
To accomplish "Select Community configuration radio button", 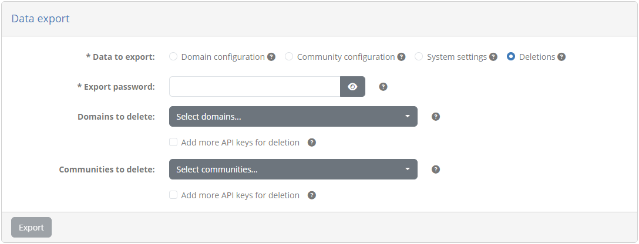I will (289, 56).
